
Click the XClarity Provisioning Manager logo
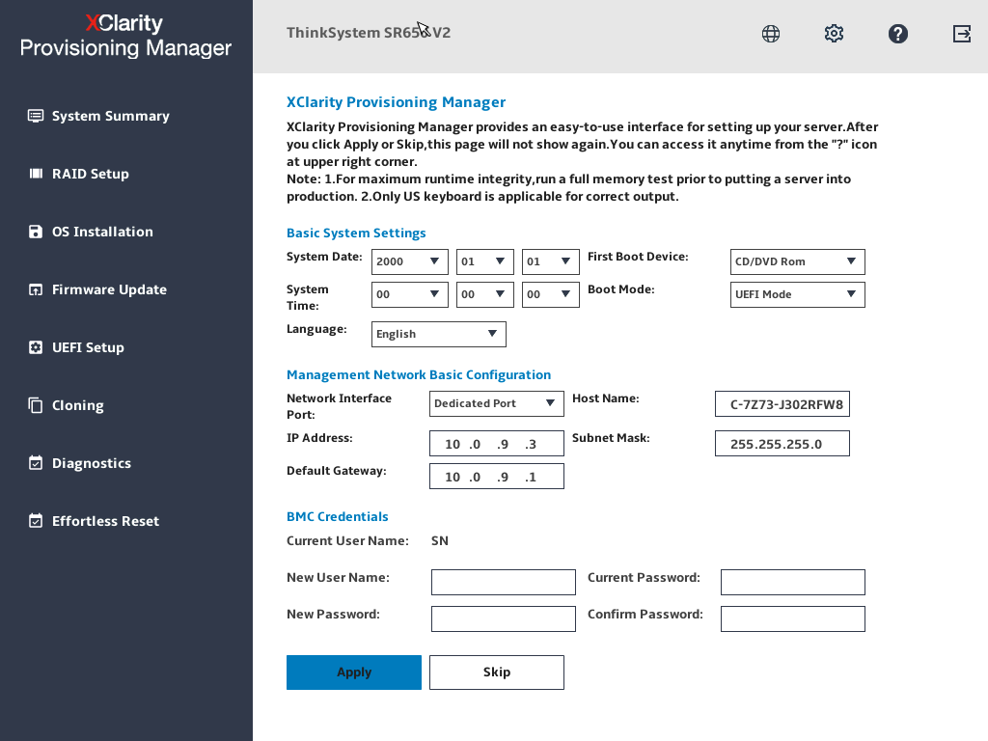pos(126,36)
